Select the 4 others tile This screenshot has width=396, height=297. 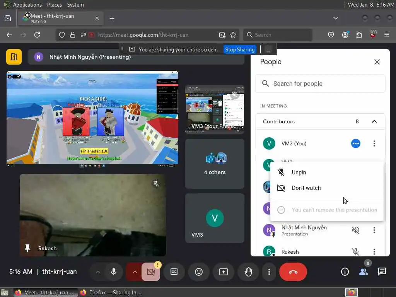coord(215,164)
